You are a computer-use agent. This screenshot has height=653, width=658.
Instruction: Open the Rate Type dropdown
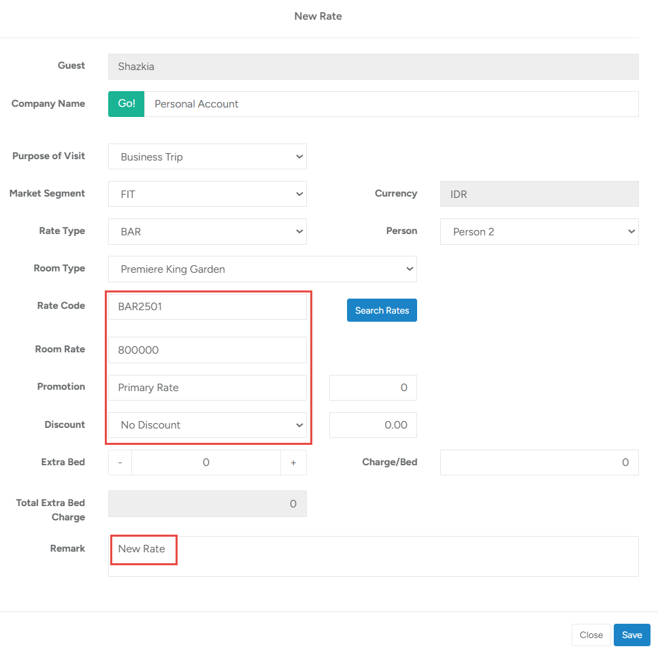tap(208, 231)
